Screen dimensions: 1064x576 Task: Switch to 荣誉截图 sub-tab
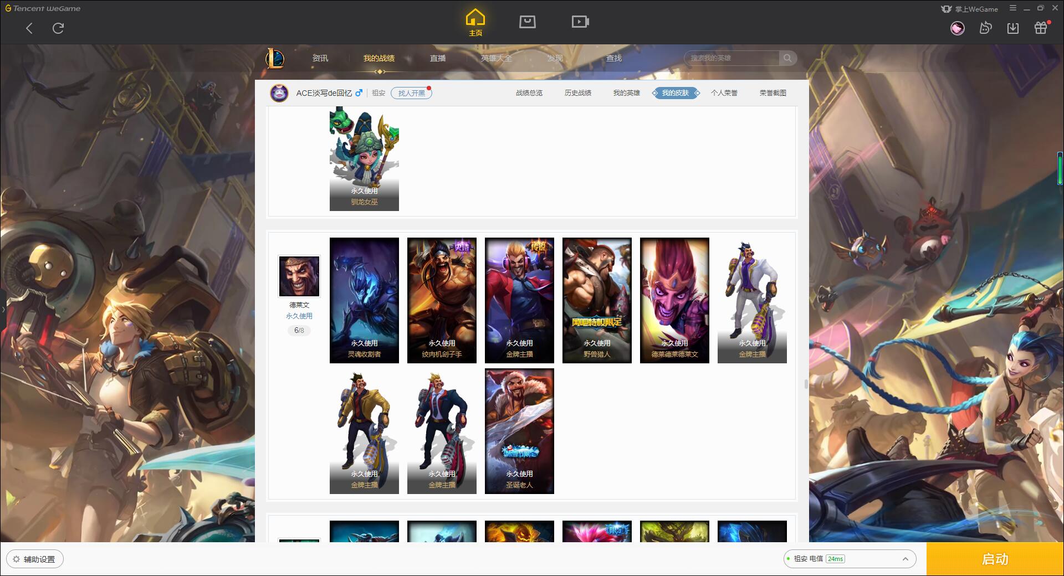(x=773, y=93)
